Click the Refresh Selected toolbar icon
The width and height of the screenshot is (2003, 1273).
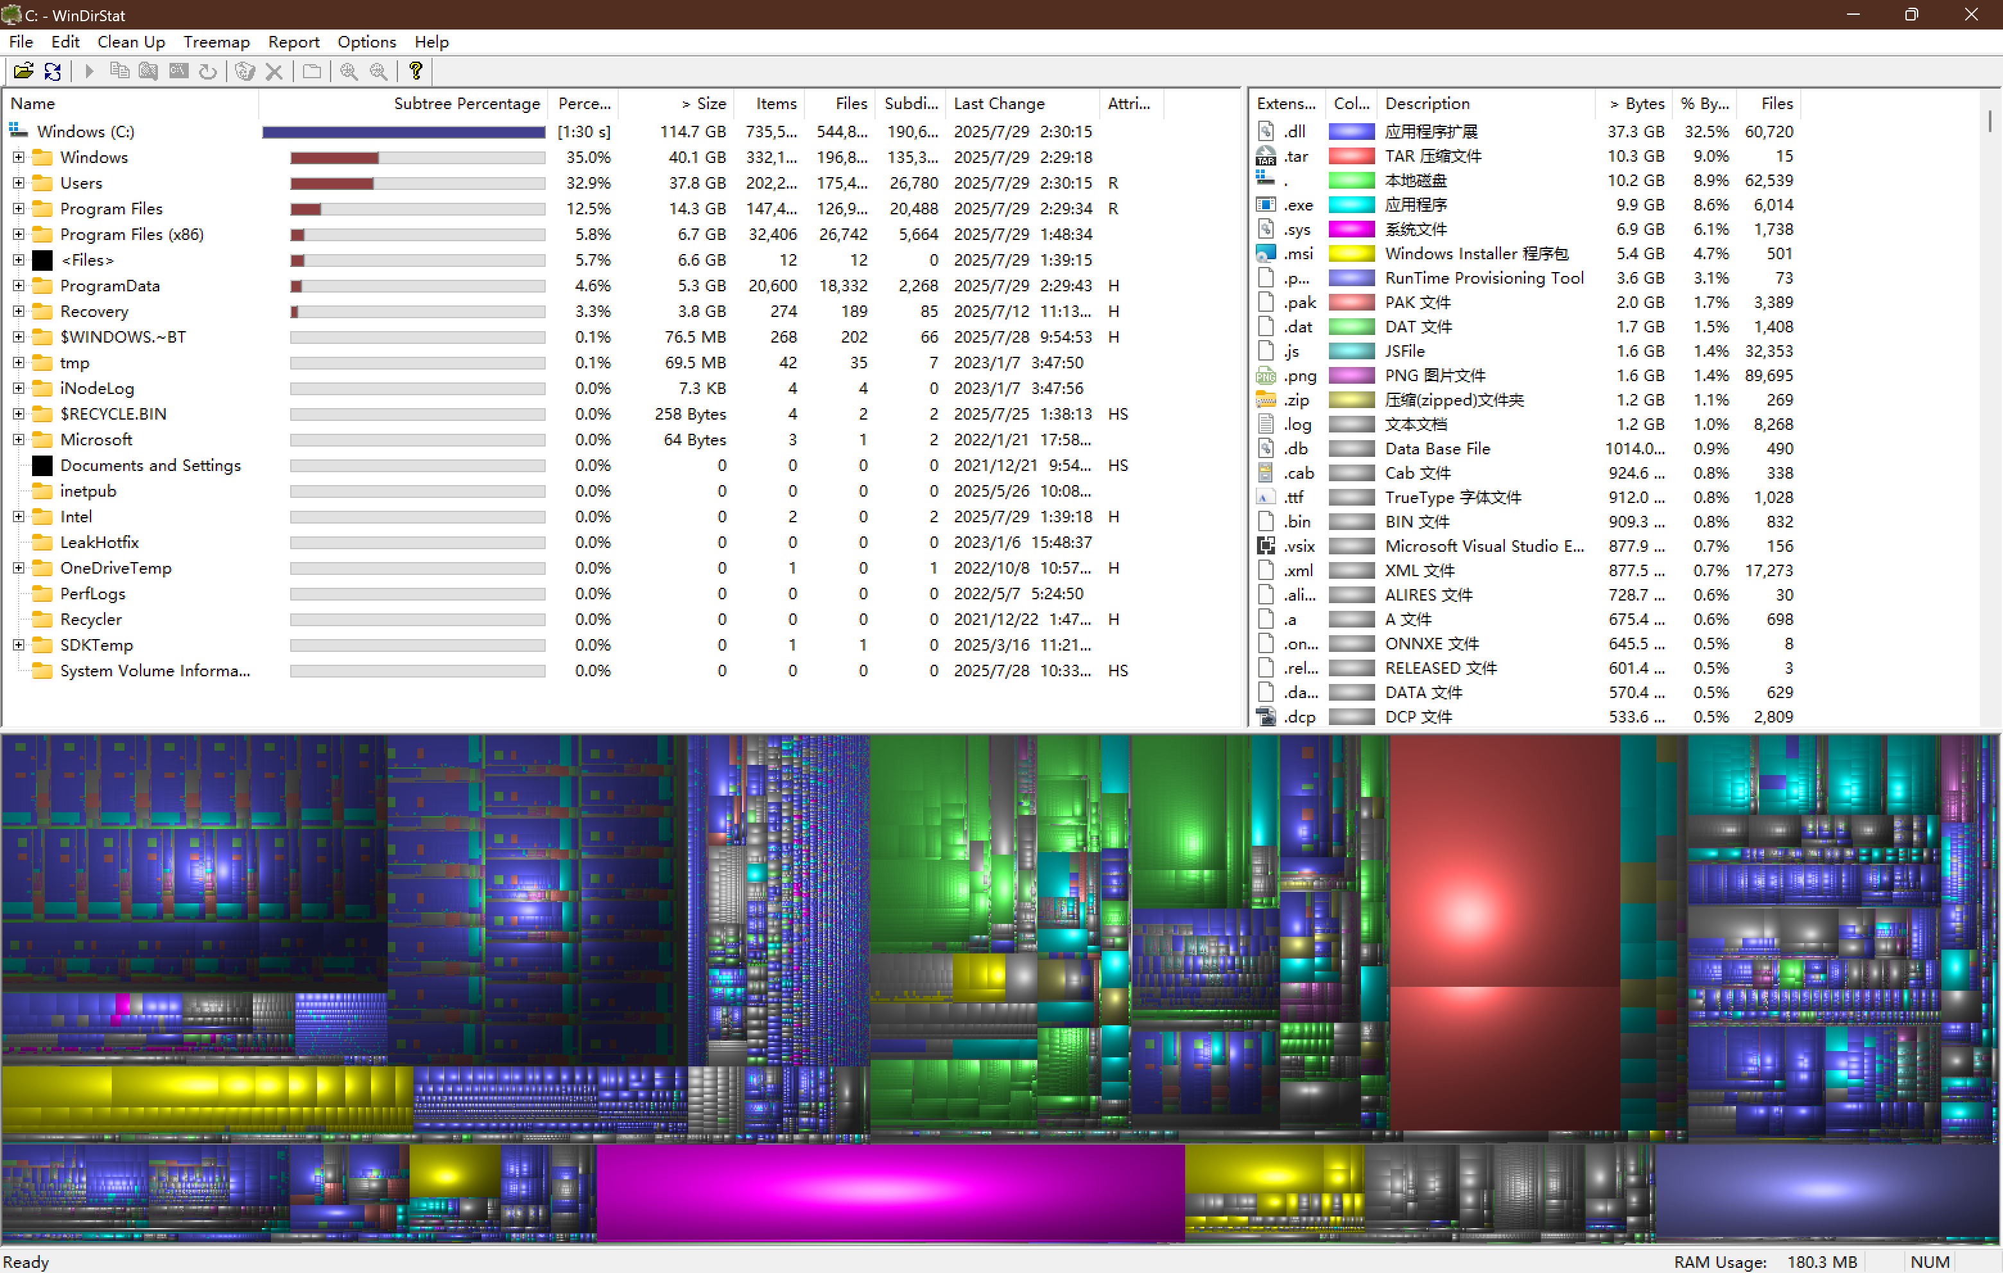pos(207,71)
